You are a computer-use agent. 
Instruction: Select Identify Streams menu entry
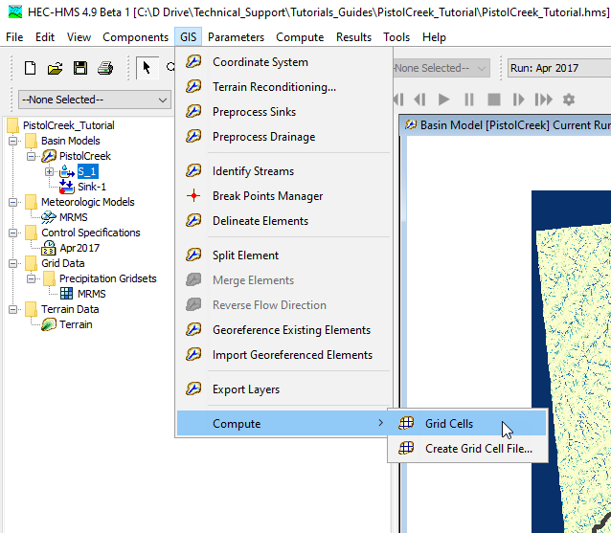(284, 171)
